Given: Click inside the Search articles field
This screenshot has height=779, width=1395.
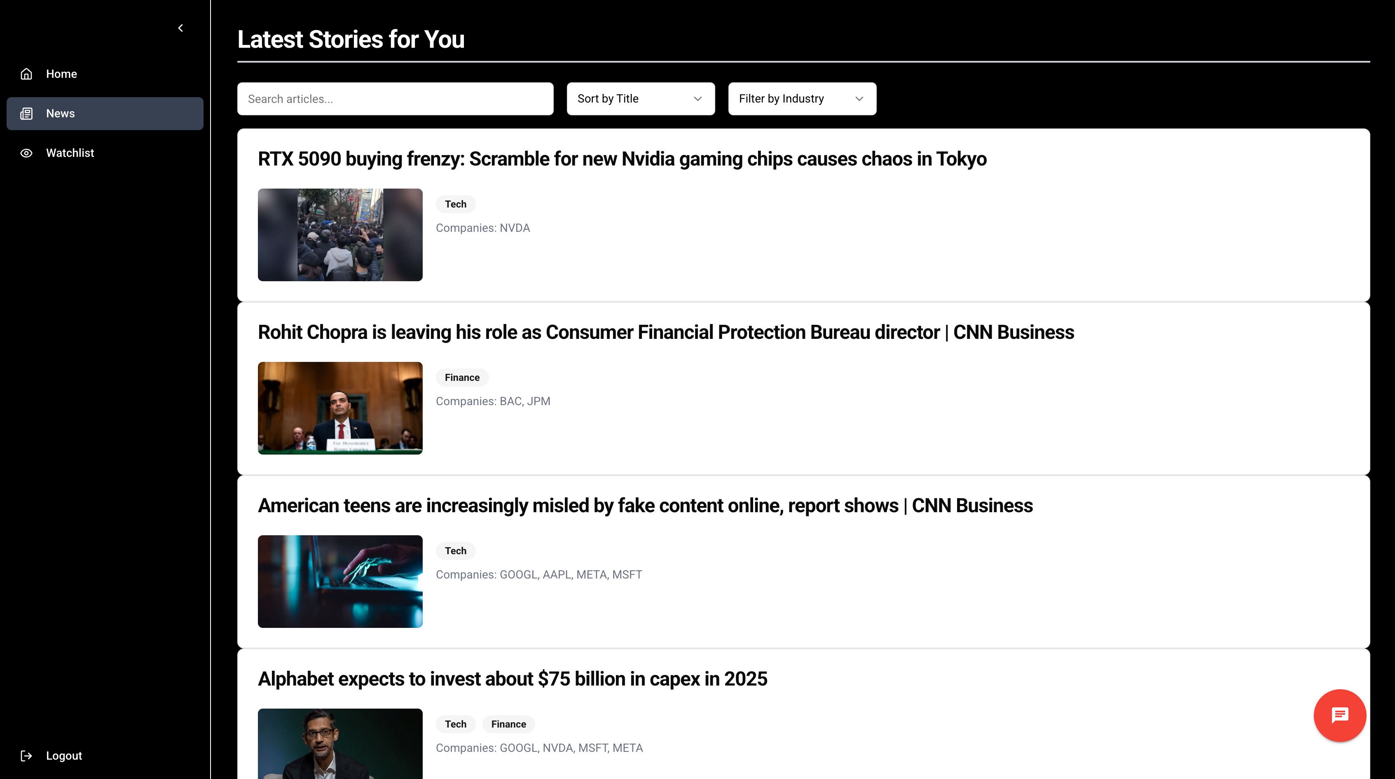Looking at the screenshot, I should click(395, 98).
